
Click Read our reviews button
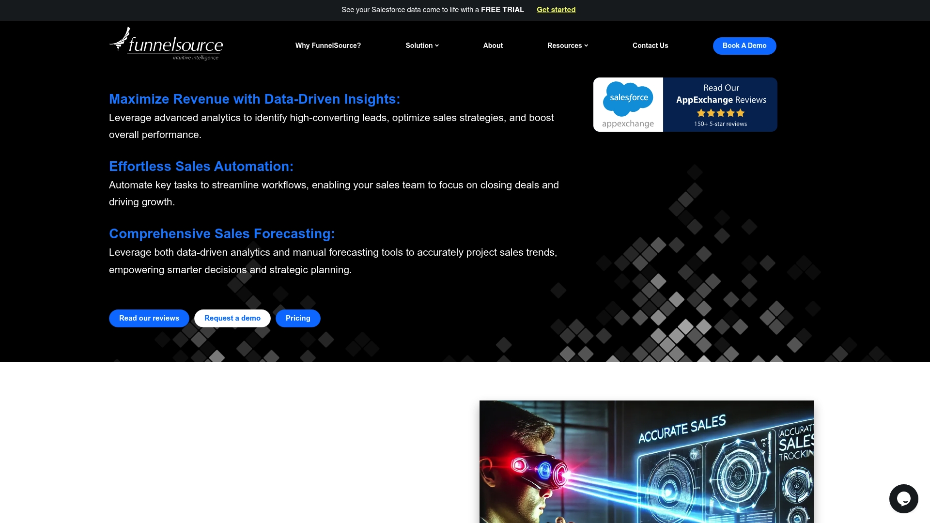click(149, 318)
